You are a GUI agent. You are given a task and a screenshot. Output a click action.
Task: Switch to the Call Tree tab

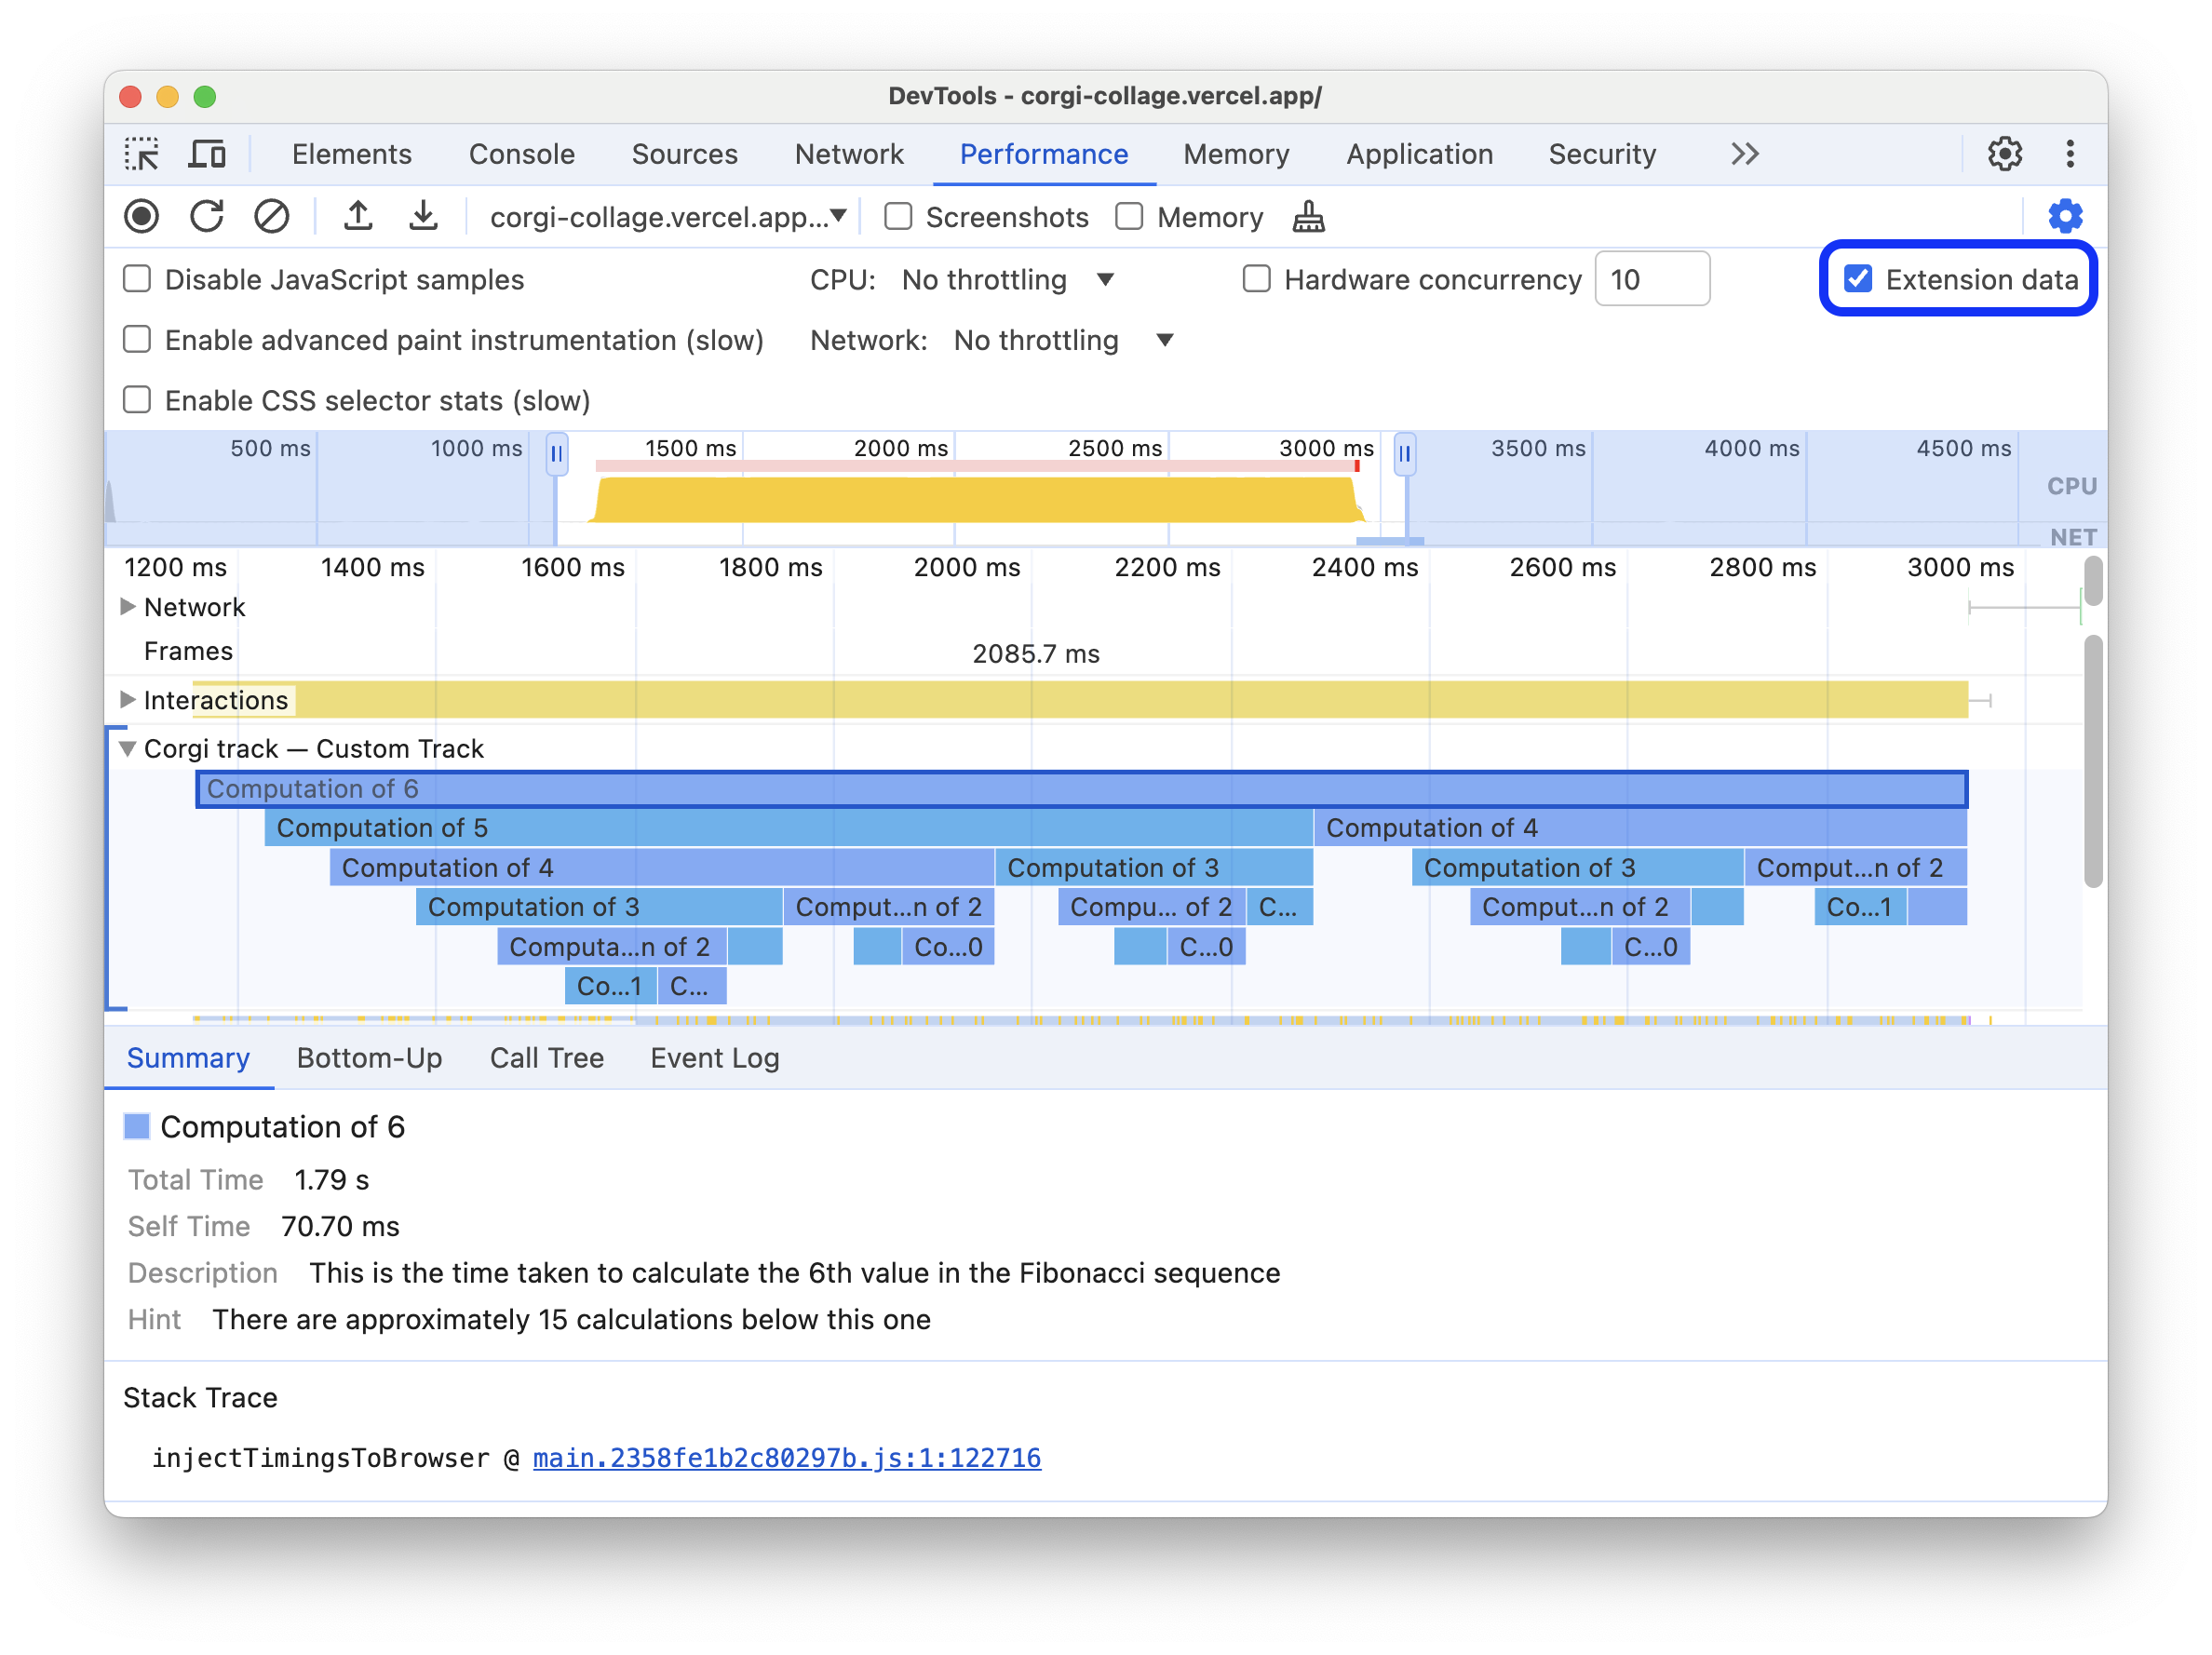(545, 1057)
